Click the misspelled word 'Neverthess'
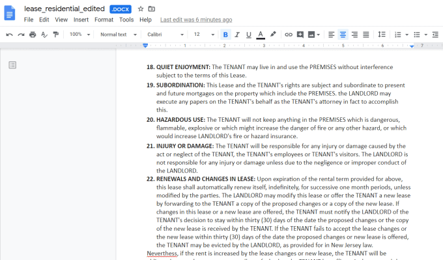Screen dimensions: 443x260 162,253
